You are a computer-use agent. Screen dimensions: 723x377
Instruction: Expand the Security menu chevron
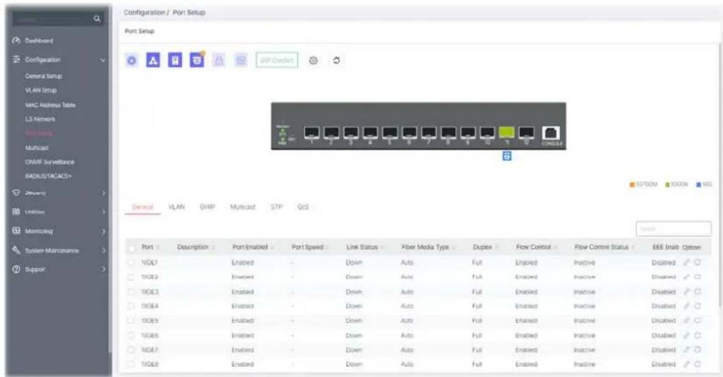103,192
